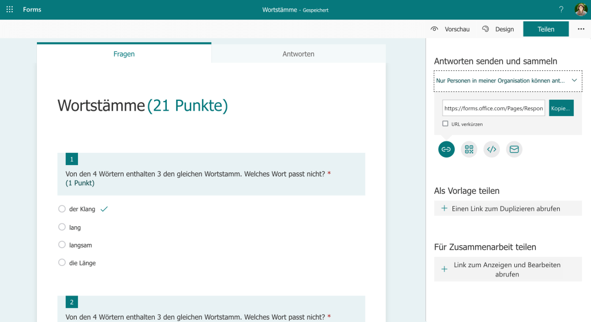Open the user profile avatar

[581, 10]
